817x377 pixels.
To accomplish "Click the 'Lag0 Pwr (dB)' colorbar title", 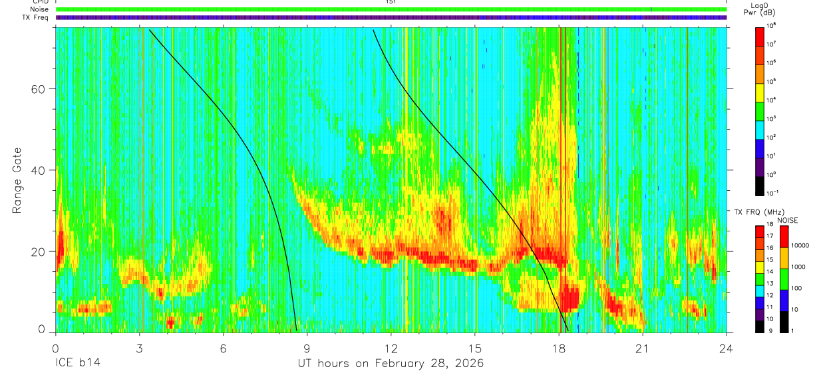I will 760,9.
